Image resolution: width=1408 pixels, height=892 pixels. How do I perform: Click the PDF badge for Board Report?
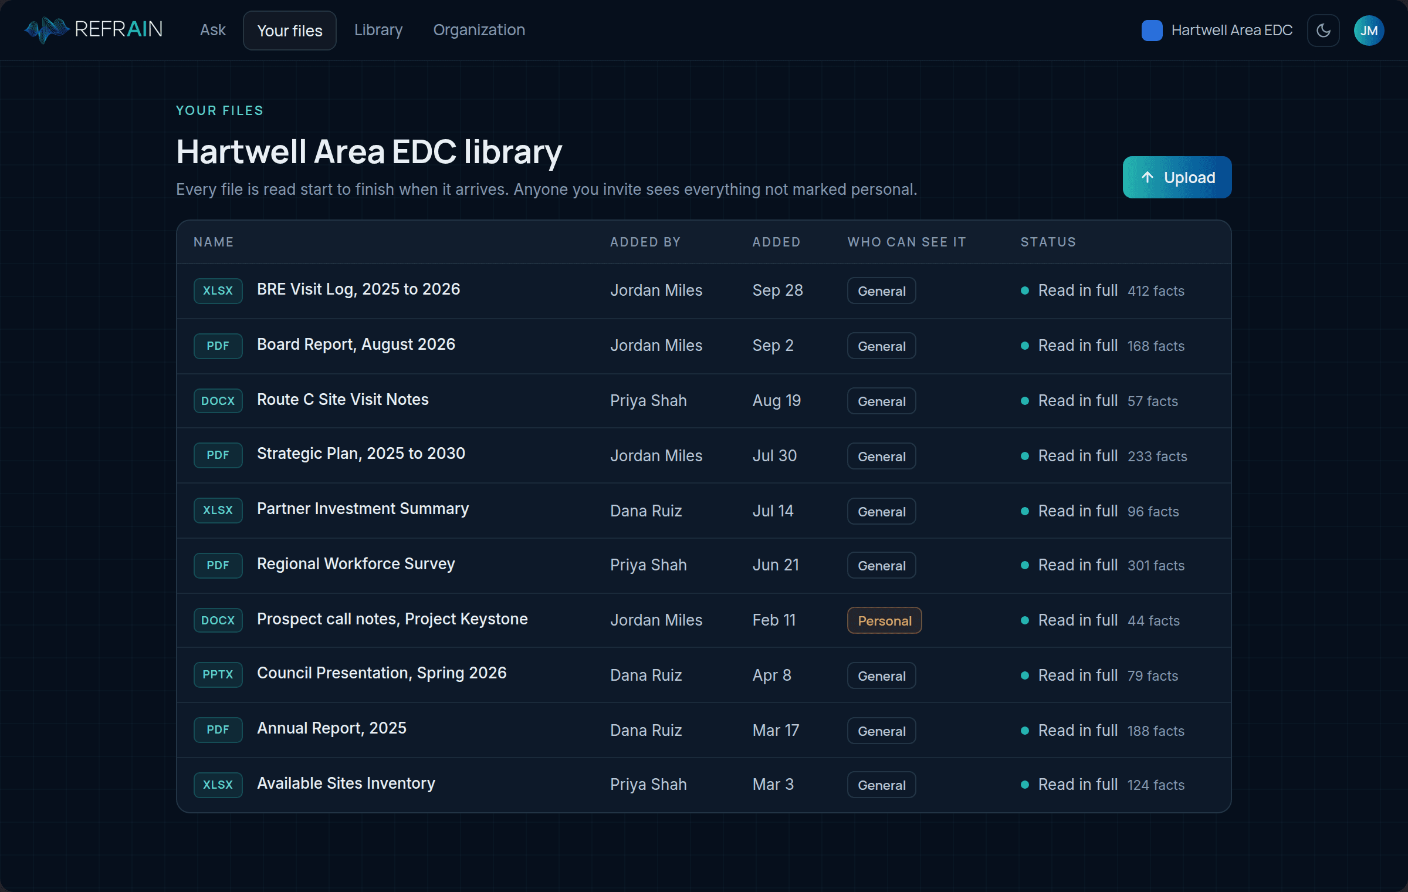coord(218,346)
